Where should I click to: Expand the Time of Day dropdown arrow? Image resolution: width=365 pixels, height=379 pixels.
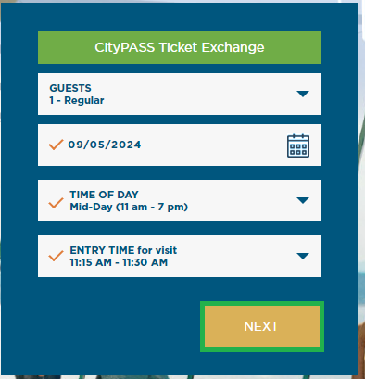point(303,200)
